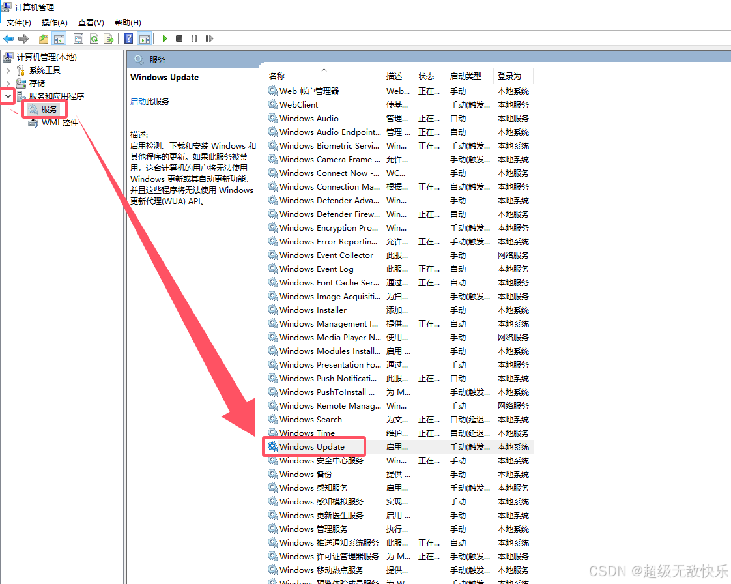Select the 服务和应用程序 tree item
This screenshot has width=731, height=584.
[57, 96]
